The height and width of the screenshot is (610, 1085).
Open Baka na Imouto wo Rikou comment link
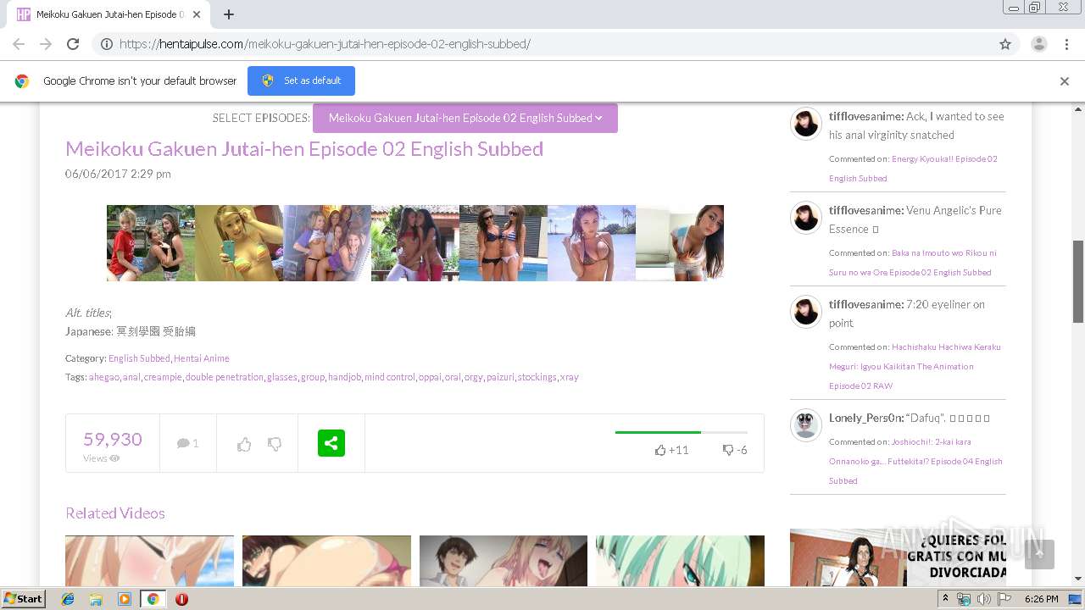(x=910, y=263)
